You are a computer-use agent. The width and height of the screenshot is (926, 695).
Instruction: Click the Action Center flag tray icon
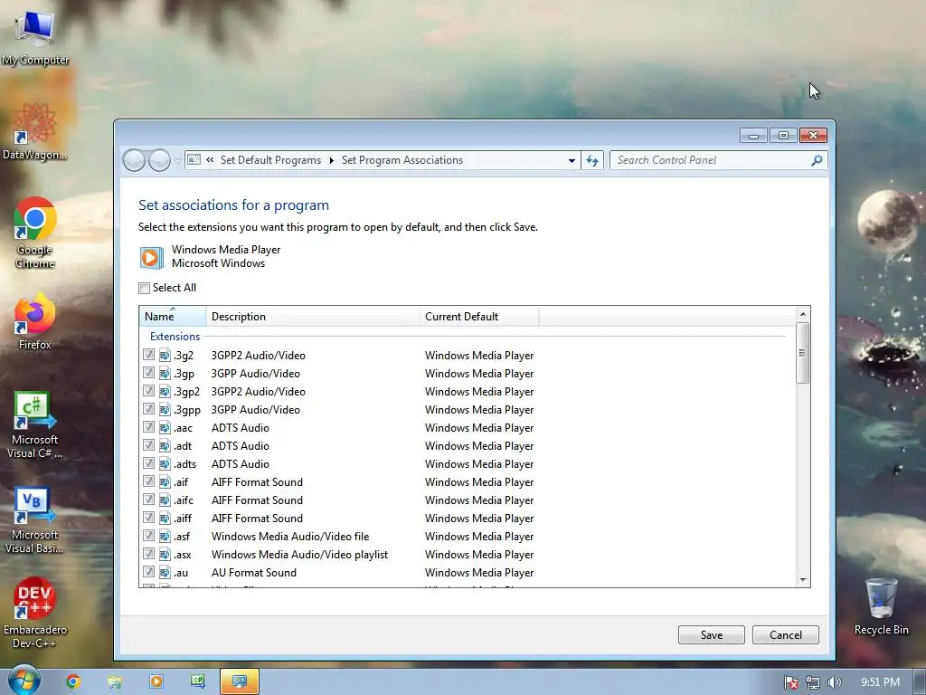point(790,682)
